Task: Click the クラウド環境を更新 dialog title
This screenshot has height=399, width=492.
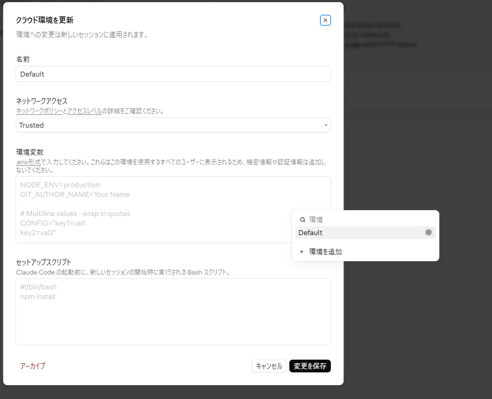Action: point(45,20)
